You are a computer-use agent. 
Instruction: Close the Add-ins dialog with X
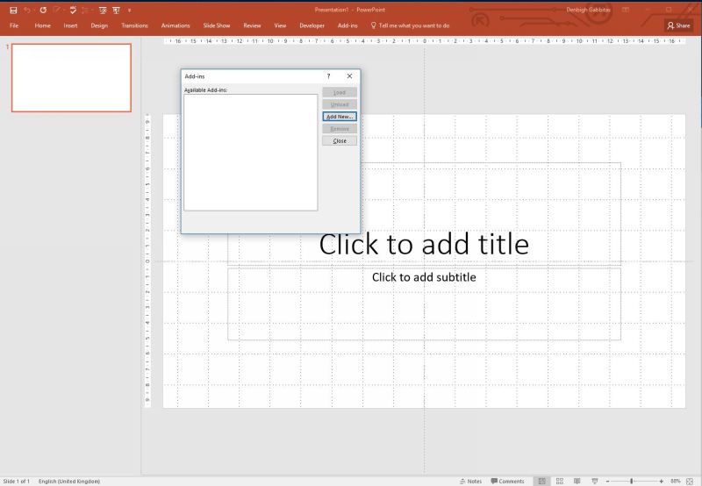pos(349,76)
